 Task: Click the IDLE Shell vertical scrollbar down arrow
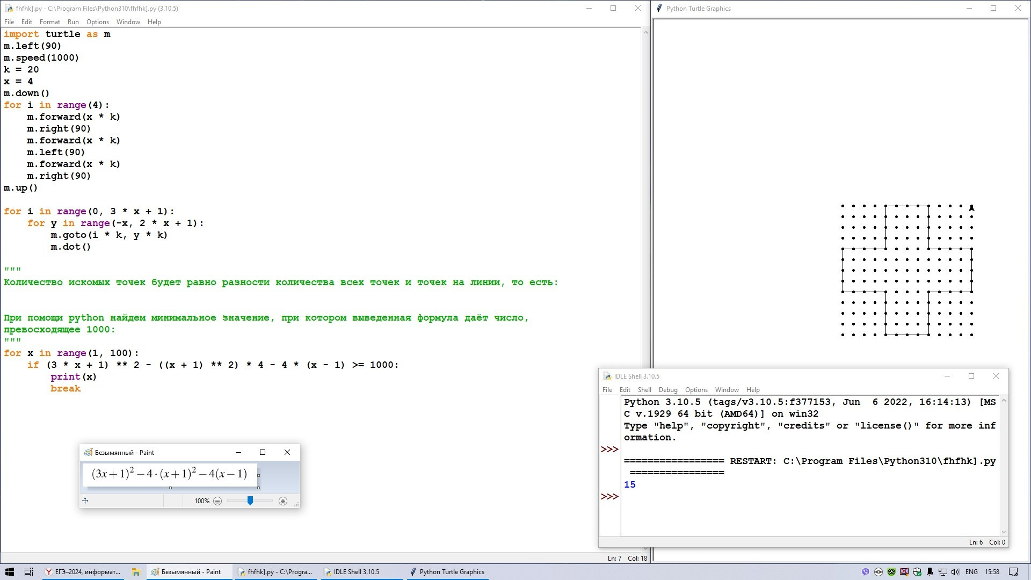(1003, 532)
